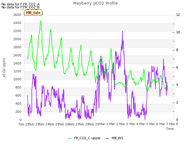Image resolution: width=192 pixels, height=144 pixels.
Task: Click the tallest purple MB_WS peak near Mar 3
Action: tap(122, 31)
